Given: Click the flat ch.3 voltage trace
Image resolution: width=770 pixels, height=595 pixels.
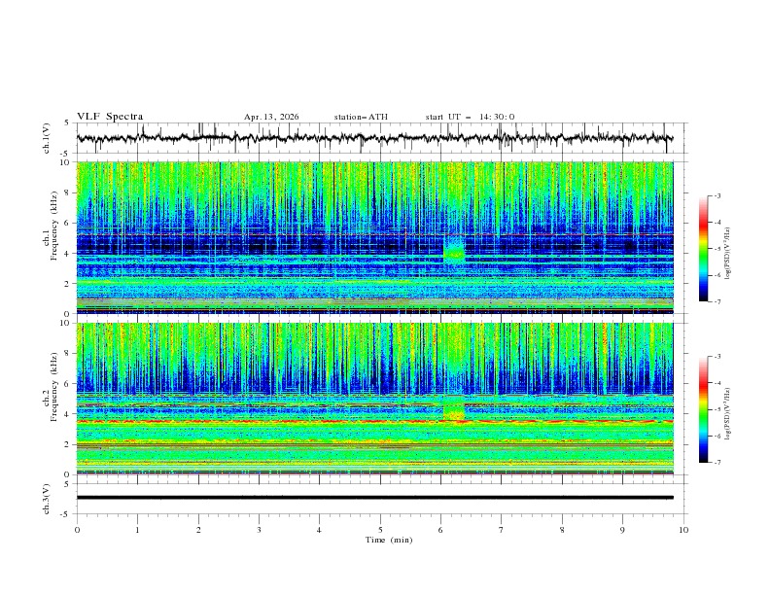Looking at the screenshot, I should tap(374, 498).
